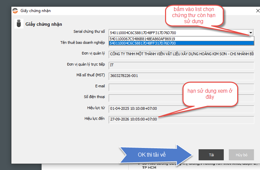Click the USB token icon beside Giấy chứng nhận
Image resolution: width=260 pixels, height=170 pixels.
coord(19,24)
